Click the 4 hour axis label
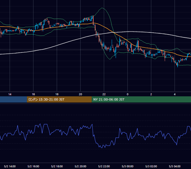The height and width of the screenshot is (169, 191). click(x=175, y=94)
